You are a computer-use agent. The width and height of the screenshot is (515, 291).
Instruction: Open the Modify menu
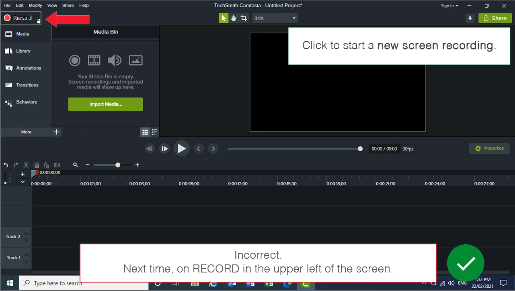click(35, 6)
